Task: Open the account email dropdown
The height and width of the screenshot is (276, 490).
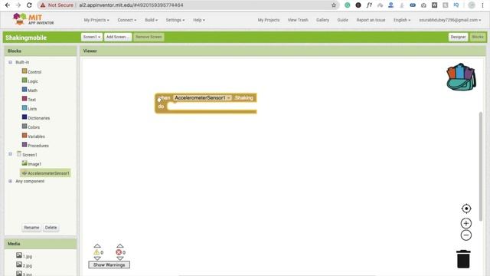Action: pos(449,20)
